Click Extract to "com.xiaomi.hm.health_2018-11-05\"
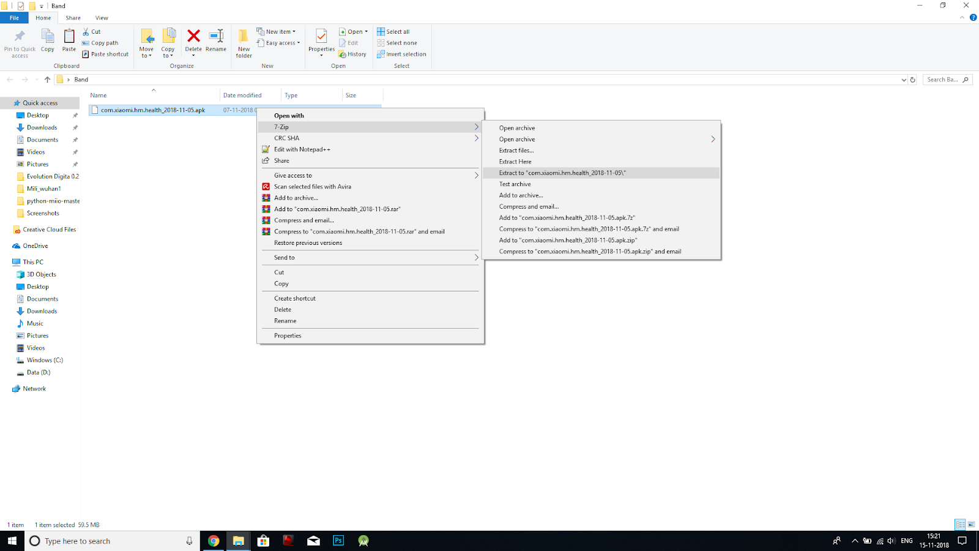 [601, 173]
